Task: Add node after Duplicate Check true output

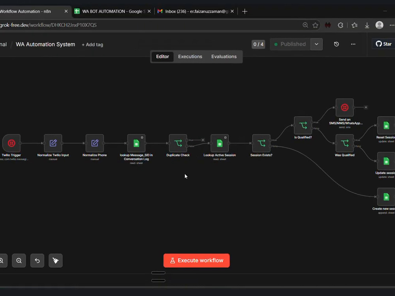Action: click(x=203, y=140)
